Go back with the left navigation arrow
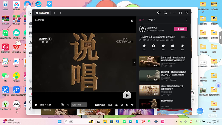Image resolution: width=222 pixels, height=125 pixels. click(55, 13)
